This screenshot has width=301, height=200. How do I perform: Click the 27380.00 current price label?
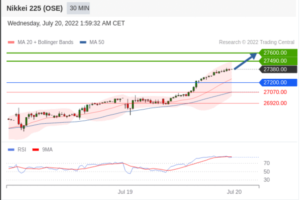(278, 69)
